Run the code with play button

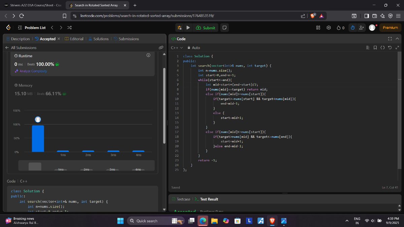[x=188, y=28]
